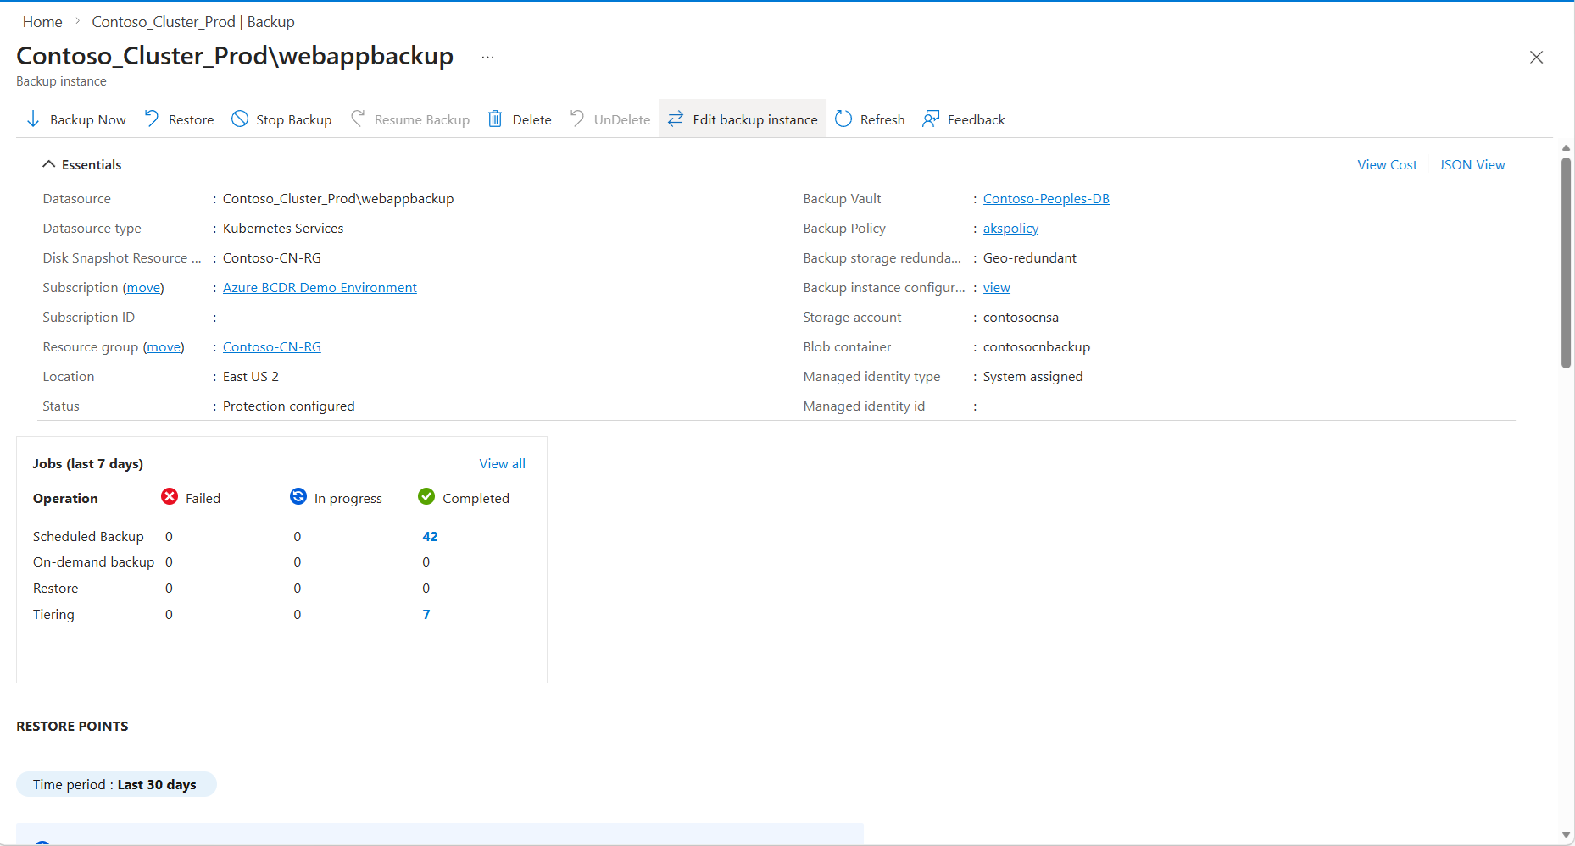
Task: Open Contoso_Cluster_Prod | Backup breadcrumb
Action: click(x=193, y=22)
